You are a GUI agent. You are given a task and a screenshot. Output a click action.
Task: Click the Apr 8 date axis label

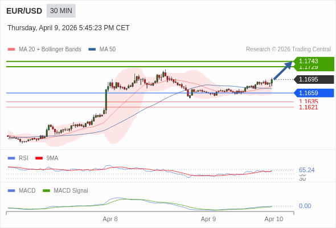pyautogui.click(x=110, y=219)
